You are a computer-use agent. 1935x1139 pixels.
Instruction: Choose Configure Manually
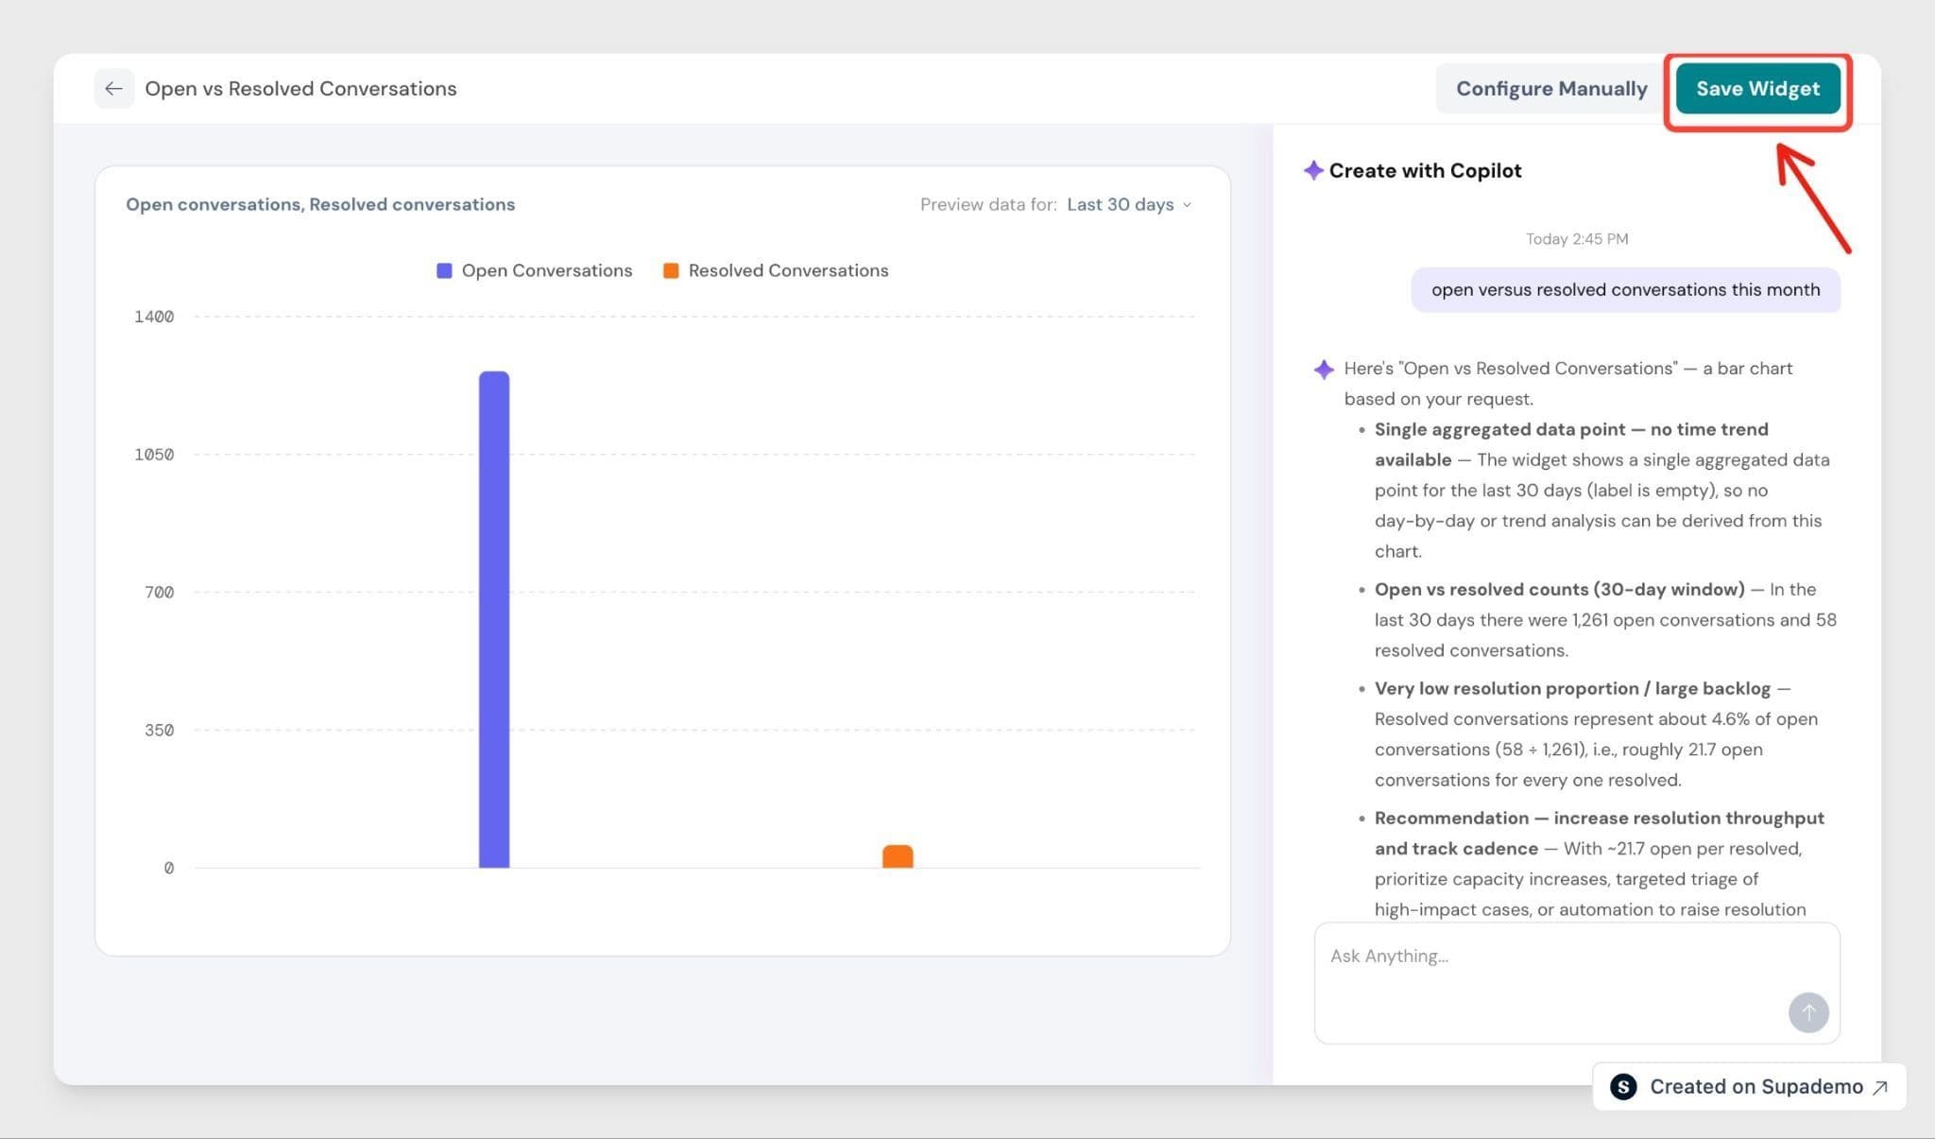[x=1551, y=89]
